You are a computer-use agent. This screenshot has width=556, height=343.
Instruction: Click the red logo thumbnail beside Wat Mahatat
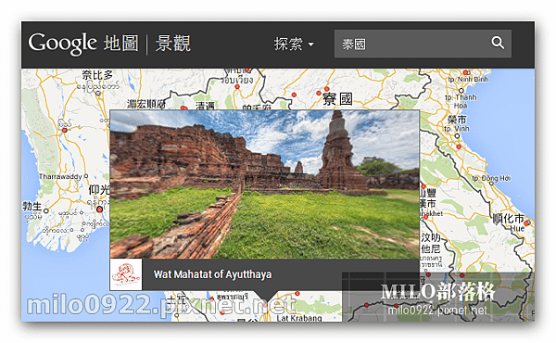(x=126, y=274)
